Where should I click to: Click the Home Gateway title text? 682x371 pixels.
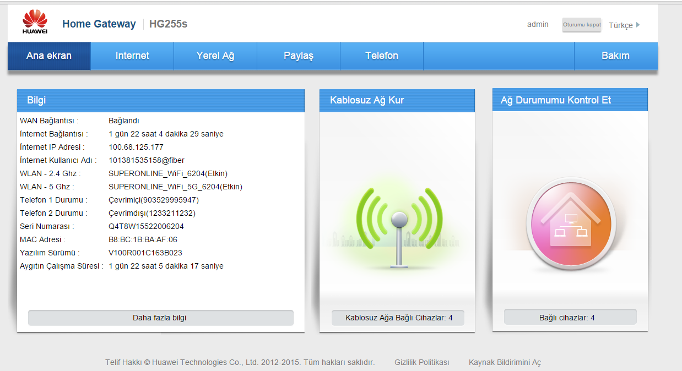pyautogui.click(x=99, y=24)
